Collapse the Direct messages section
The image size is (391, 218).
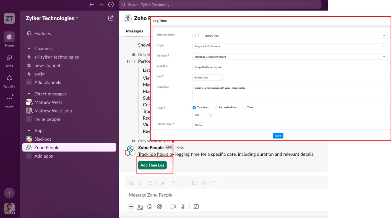pyautogui.click(x=29, y=94)
